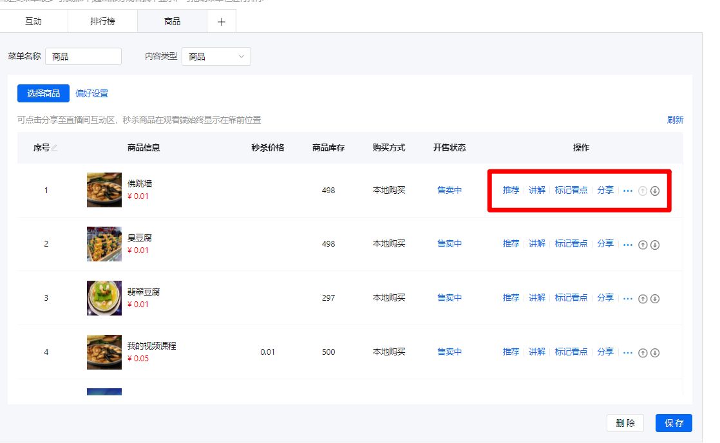Click the edit pencil icon beside 序号
Viewport: 720px width, 443px height.
[55, 148]
